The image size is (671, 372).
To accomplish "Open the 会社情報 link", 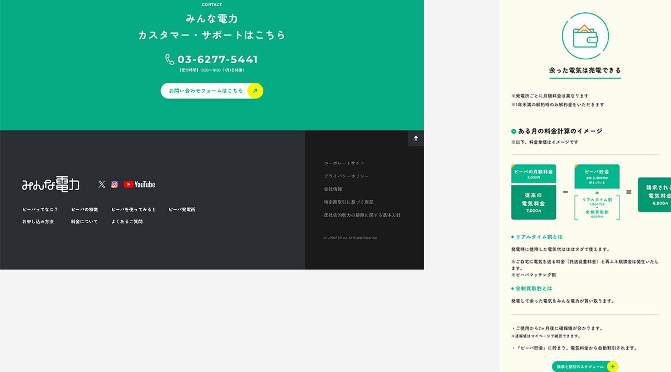I will click(333, 189).
